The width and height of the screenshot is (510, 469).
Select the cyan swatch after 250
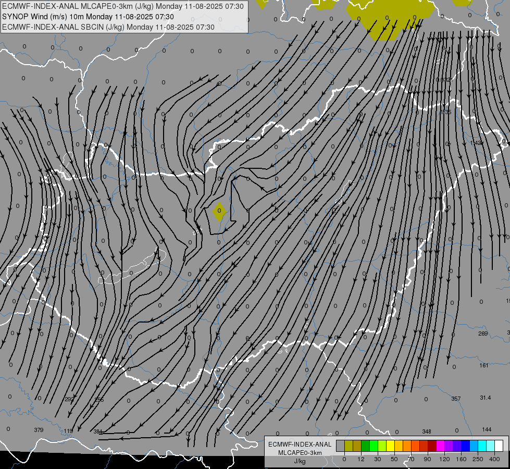(x=482, y=446)
